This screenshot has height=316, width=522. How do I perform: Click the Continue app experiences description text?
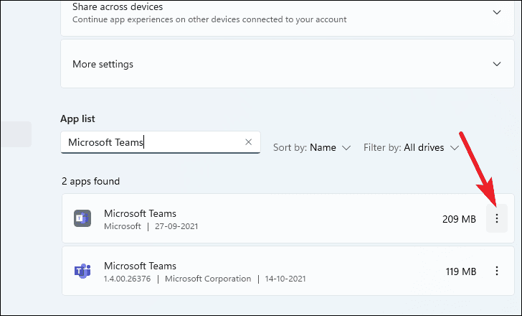tap(209, 19)
